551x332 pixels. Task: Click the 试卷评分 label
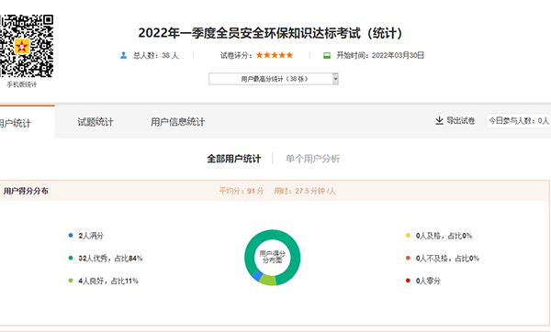(236, 55)
